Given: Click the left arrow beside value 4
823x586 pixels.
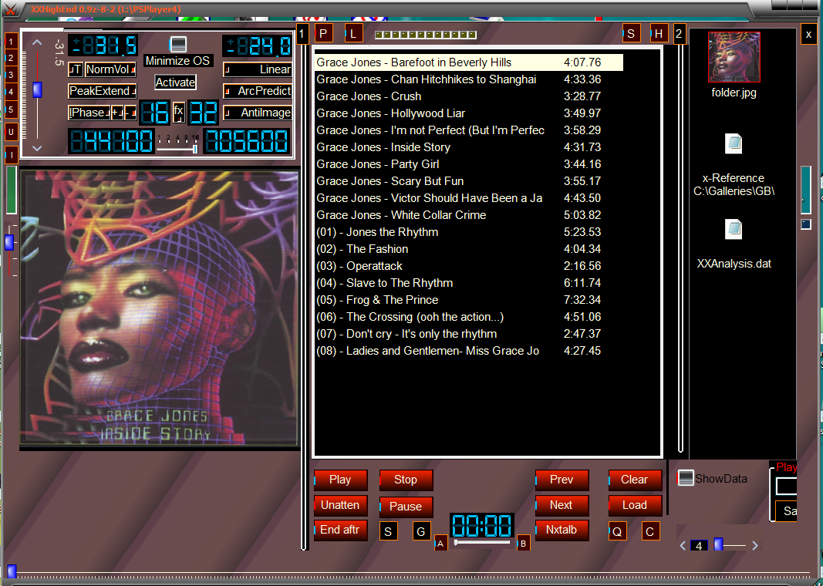Looking at the screenshot, I should 683,546.
